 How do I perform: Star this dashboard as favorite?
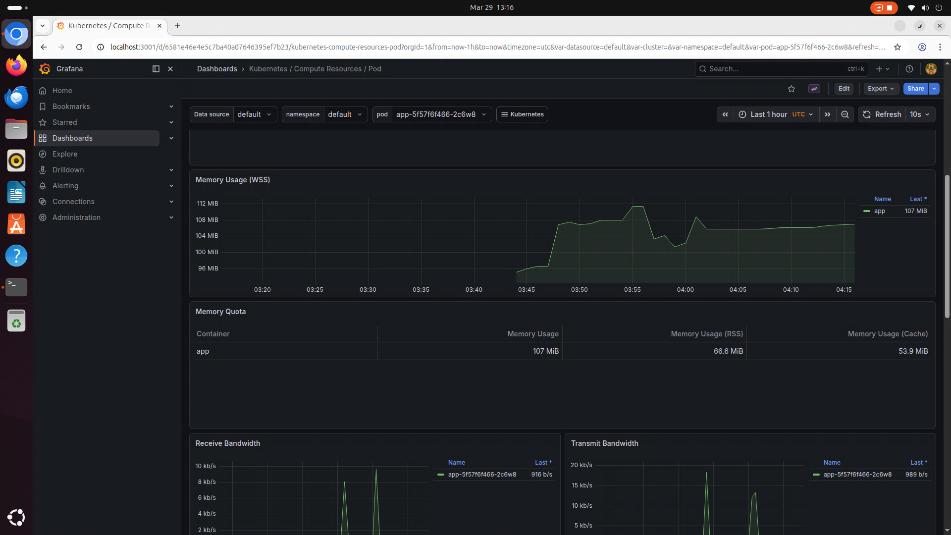(x=792, y=89)
